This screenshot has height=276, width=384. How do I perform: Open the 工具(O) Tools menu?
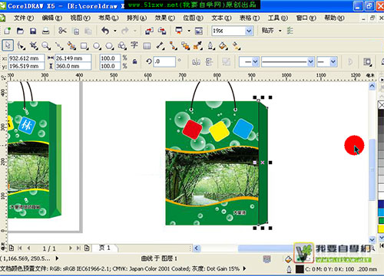[278, 18]
